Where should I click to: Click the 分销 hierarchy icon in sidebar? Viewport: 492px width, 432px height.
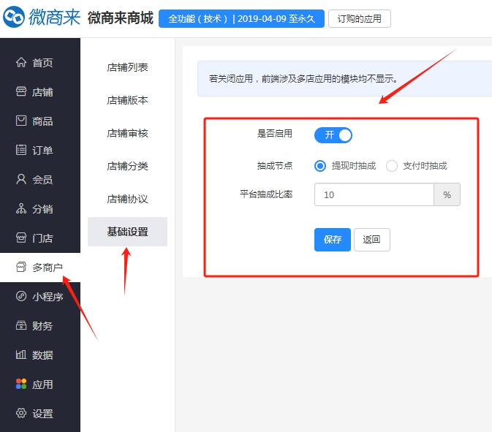point(21,209)
